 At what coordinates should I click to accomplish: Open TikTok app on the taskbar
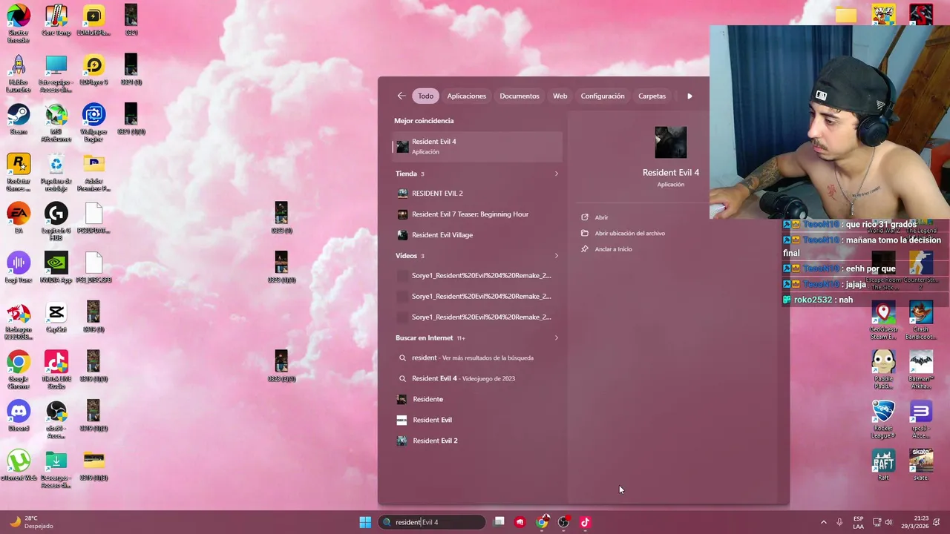pyautogui.click(x=585, y=522)
